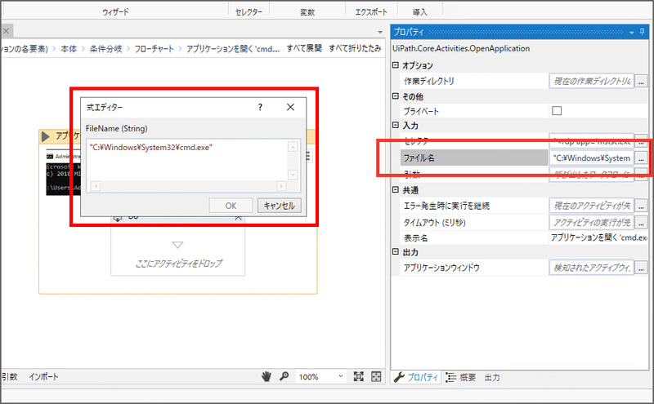This screenshot has height=404, width=654.
Task: Click the 作業ディレクトリ input field
Action: (x=591, y=82)
